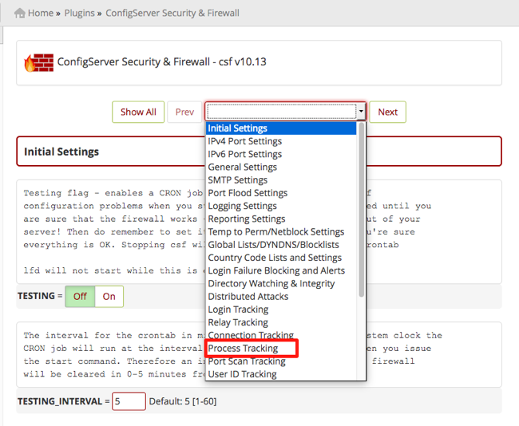Choose Relay Tracking option
519x426 pixels.
[x=281, y=321]
